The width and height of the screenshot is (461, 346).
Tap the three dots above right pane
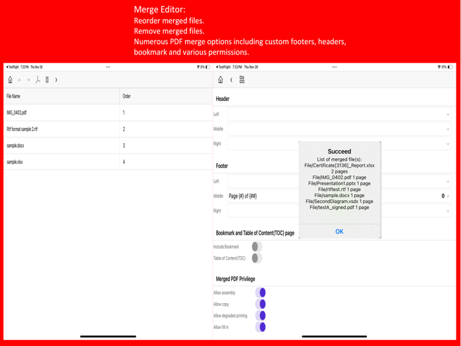pos(335,67)
